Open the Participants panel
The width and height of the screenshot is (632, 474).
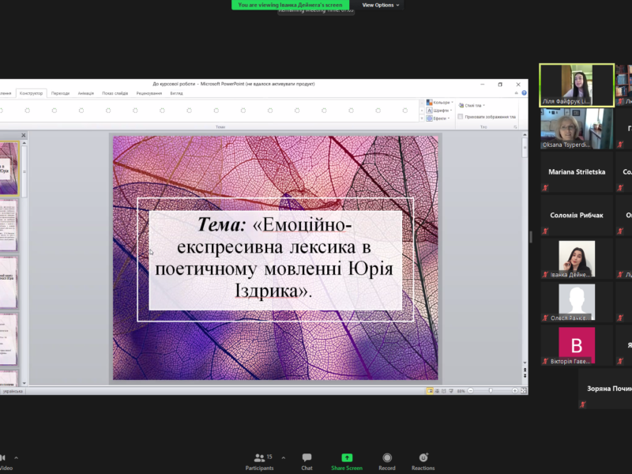click(259, 458)
